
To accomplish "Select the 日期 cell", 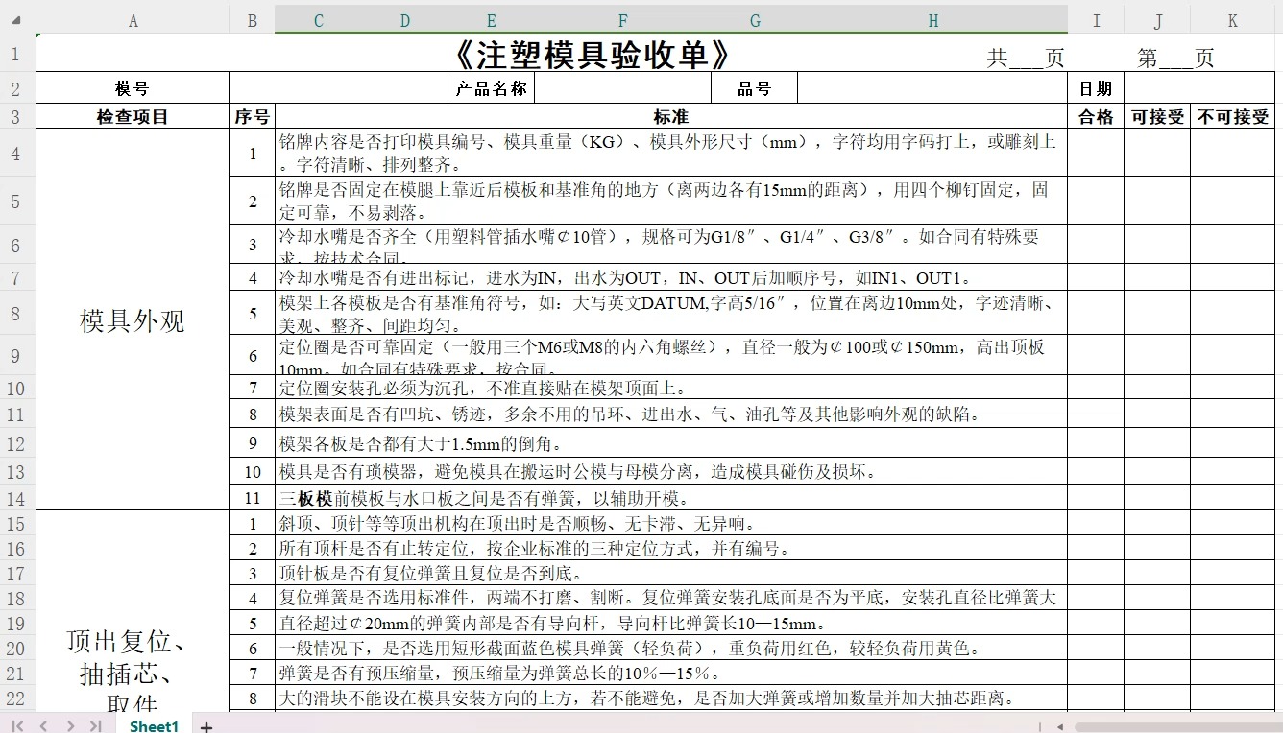I will tap(1096, 87).
